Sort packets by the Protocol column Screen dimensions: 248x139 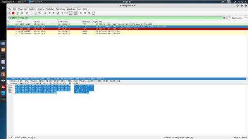pyautogui.click(x=86, y=22)
